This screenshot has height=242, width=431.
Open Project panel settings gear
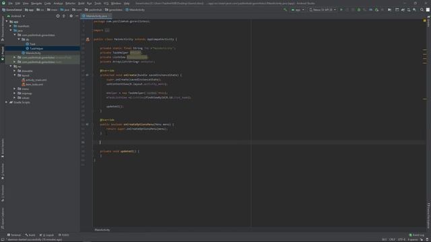(71, 16)
